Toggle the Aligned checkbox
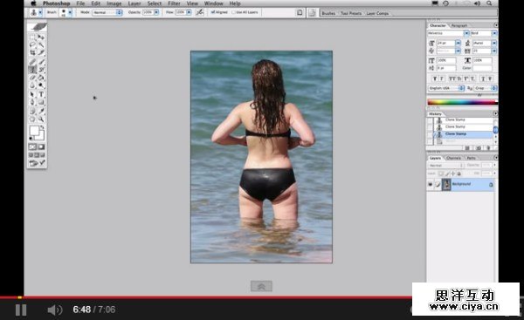 pos(212,12)
